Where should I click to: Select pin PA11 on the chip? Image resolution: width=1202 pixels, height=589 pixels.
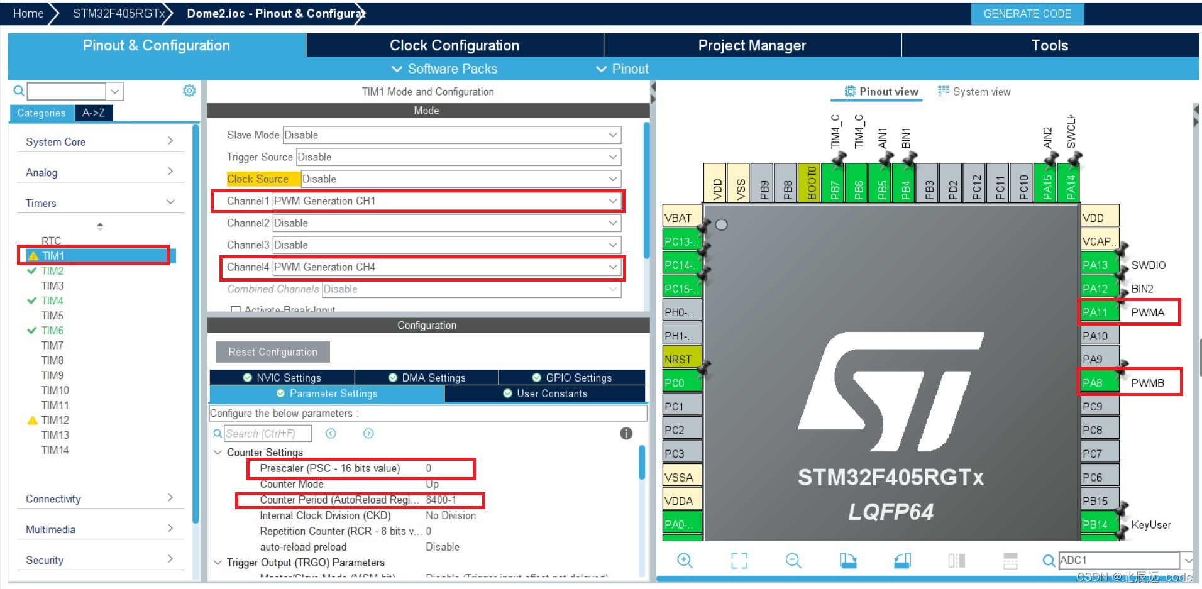[x=1099, y=312]
